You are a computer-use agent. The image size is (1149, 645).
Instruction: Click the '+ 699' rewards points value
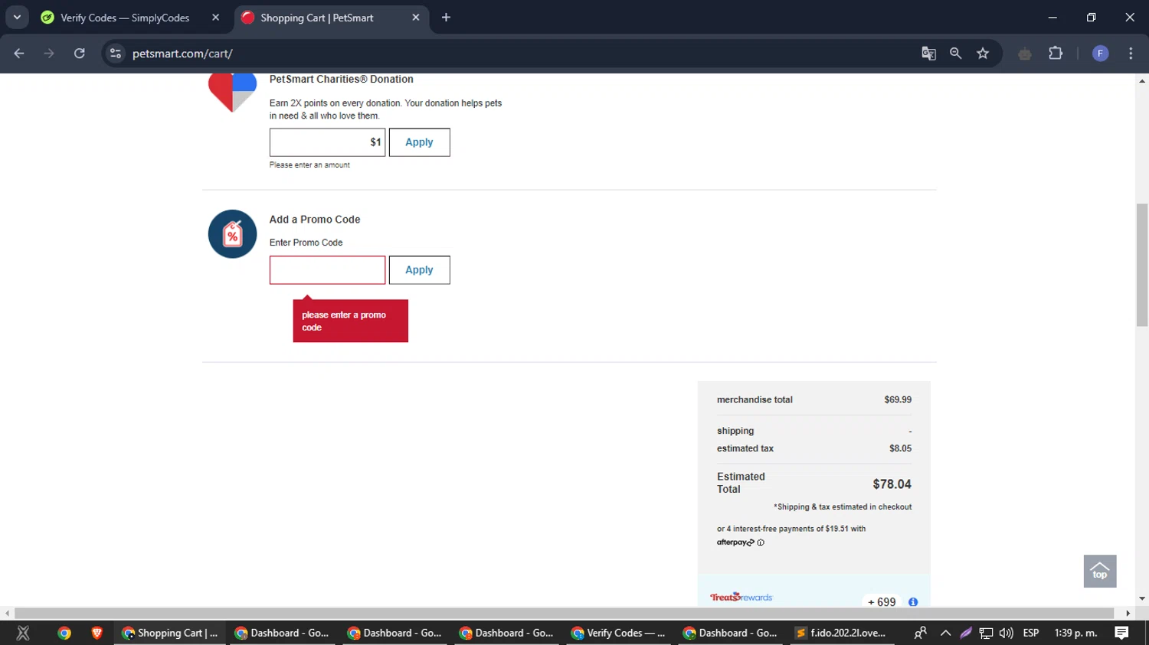click(x=881, y=602)
